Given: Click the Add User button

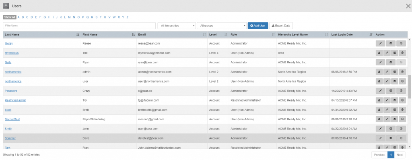Looking at the screenshot, I should (x=258, y=26).
